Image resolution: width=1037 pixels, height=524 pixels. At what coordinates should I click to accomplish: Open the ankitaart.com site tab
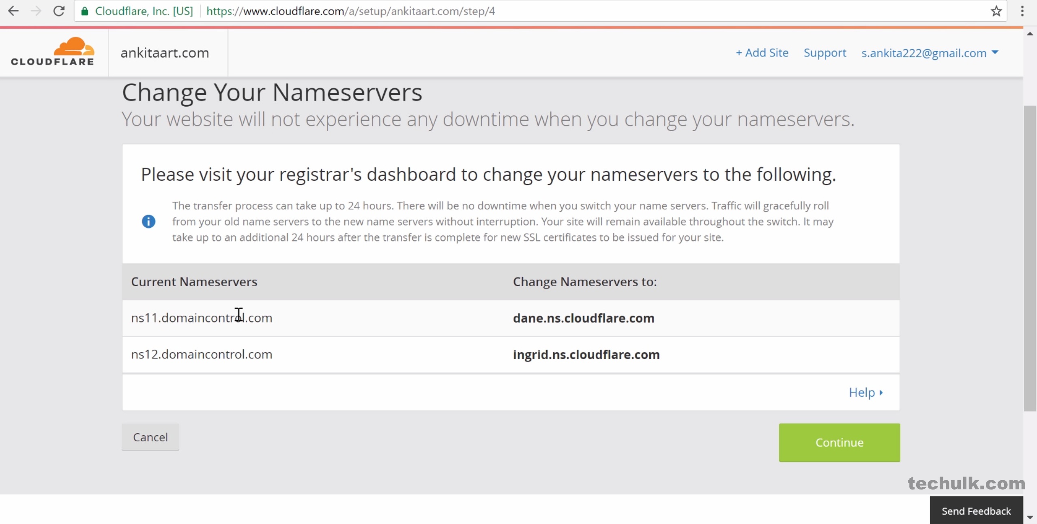(165, 53)
